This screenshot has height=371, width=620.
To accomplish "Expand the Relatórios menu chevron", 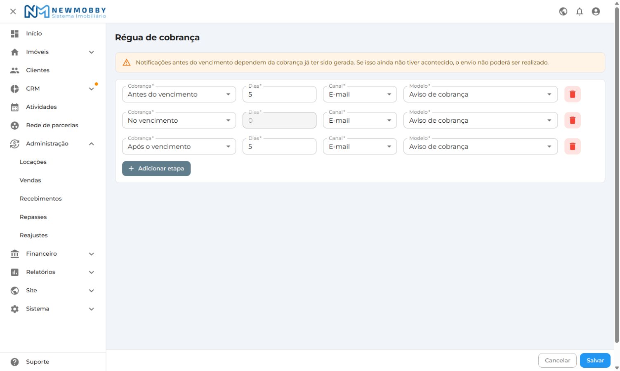I will (92, 272).
